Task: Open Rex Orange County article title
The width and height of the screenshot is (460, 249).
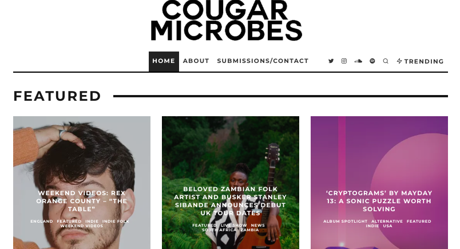Action: coord(82,201)
